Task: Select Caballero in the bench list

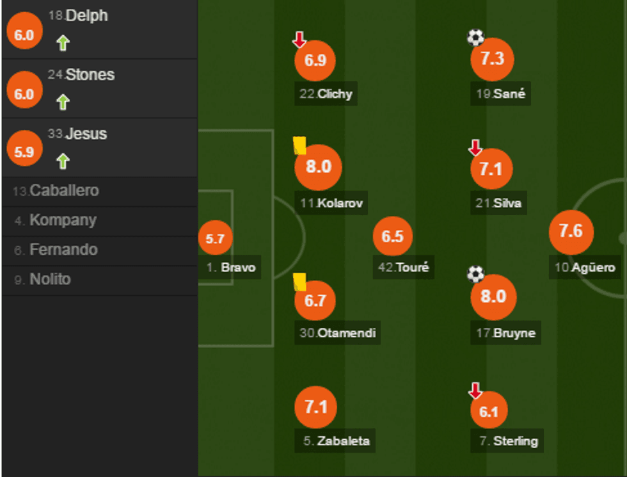Action: (x=64, y=191)
